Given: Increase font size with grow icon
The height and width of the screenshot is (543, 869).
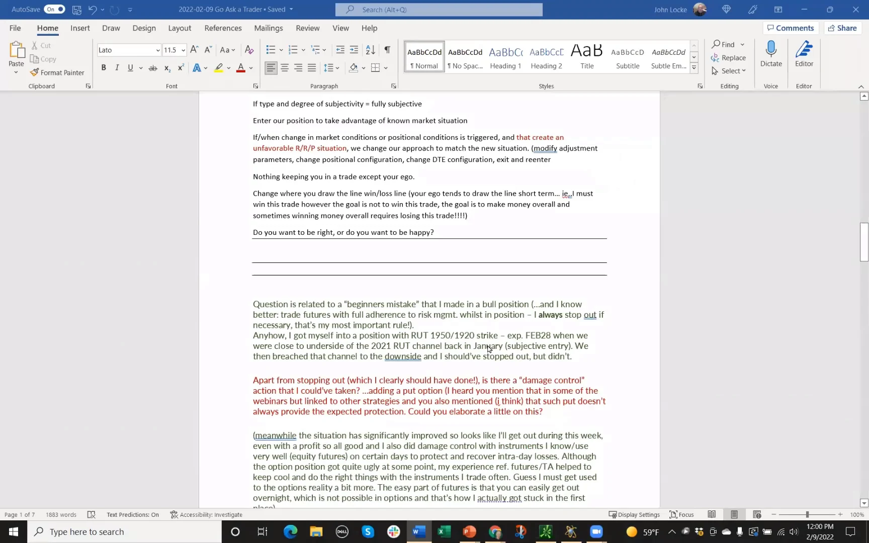Looking at the screenshot, I should click(194, 50).
